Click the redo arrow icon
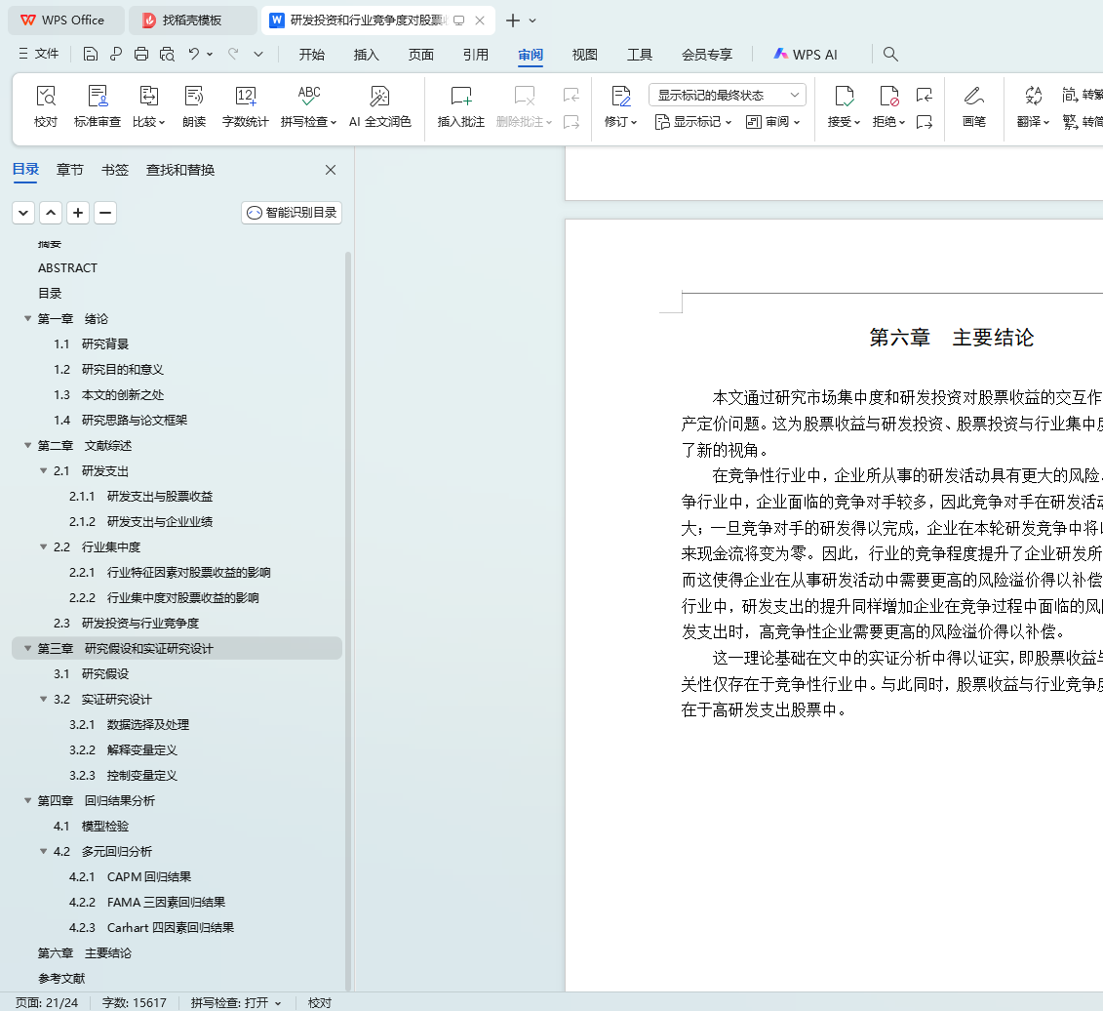 pos(233,54)
